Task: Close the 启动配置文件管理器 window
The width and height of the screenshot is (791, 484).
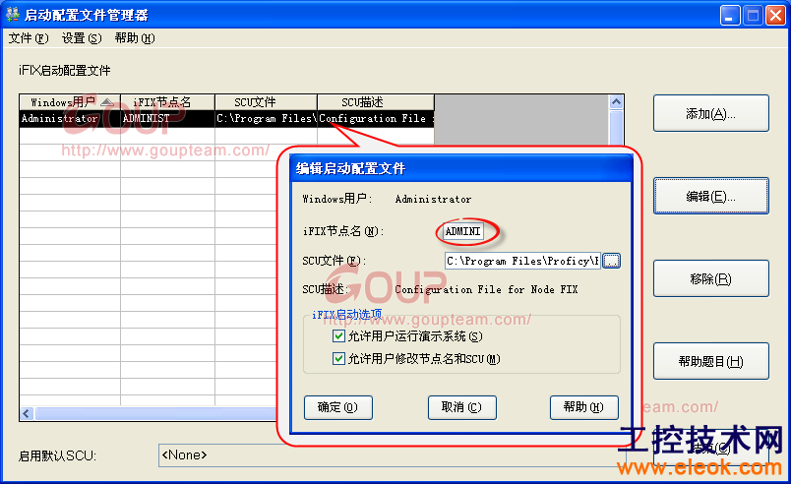Action: coord(775,15)
